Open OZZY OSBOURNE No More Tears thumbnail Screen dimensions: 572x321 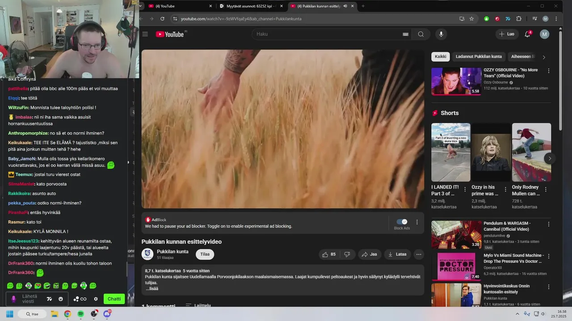[x=456, y=81]
